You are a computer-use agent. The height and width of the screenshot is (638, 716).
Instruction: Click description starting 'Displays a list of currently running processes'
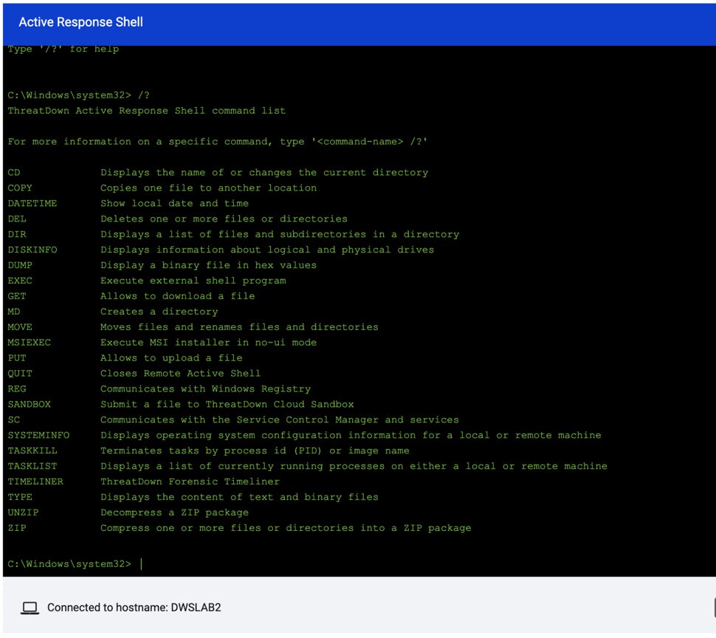[x=354, y=467]
